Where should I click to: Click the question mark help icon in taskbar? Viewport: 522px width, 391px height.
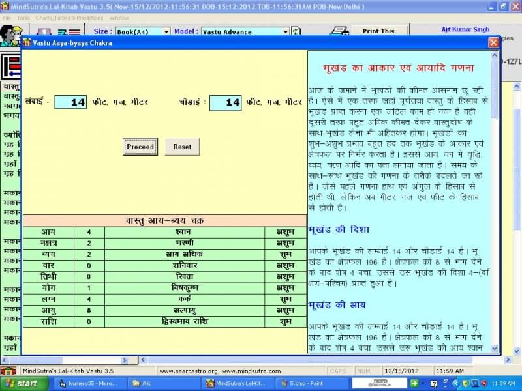[x=434, y=383]
